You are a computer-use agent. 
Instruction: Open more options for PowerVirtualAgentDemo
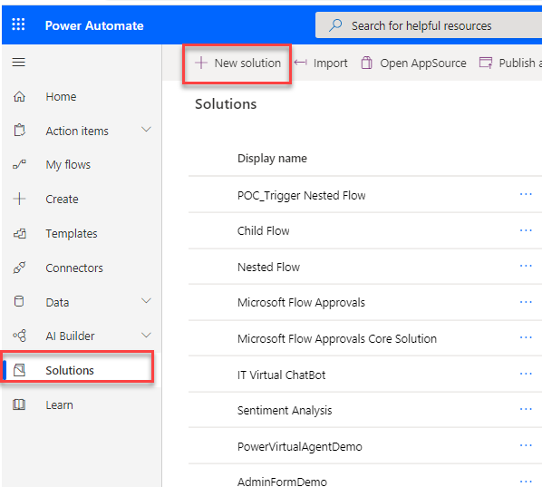tap(526, 445)
